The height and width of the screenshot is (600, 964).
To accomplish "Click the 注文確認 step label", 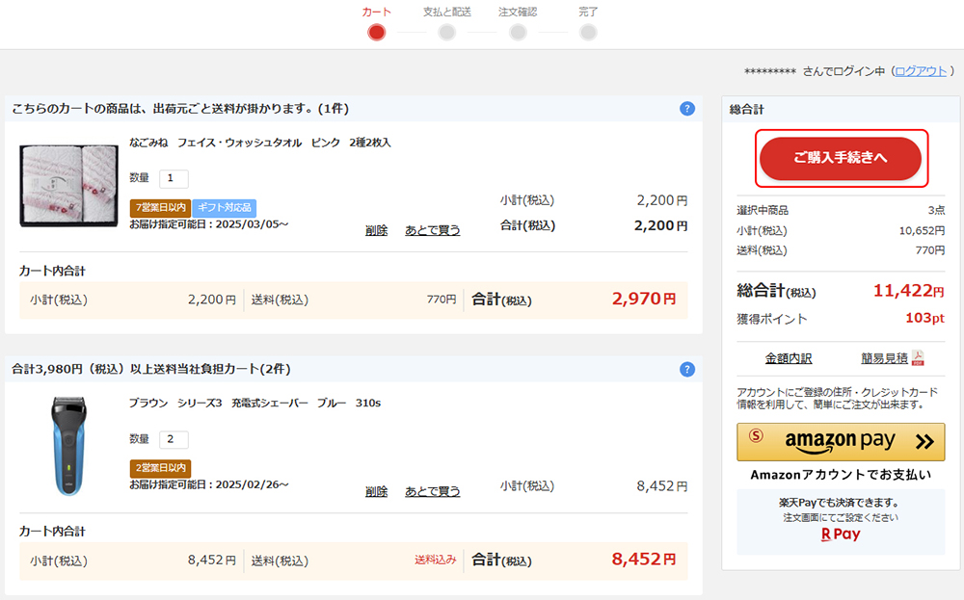I will tap(518, 12).
